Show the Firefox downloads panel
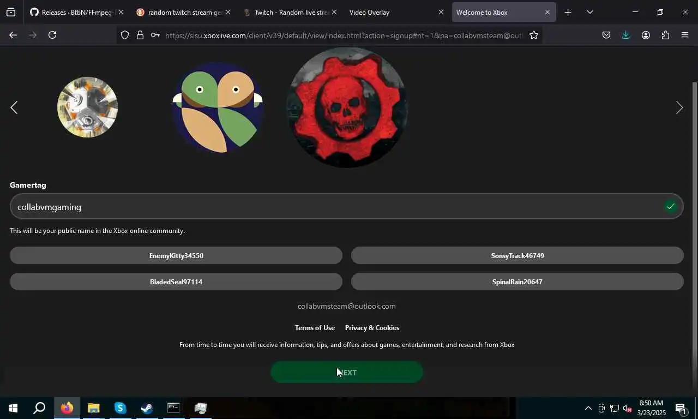698x419 pixels. coord(625,35)
